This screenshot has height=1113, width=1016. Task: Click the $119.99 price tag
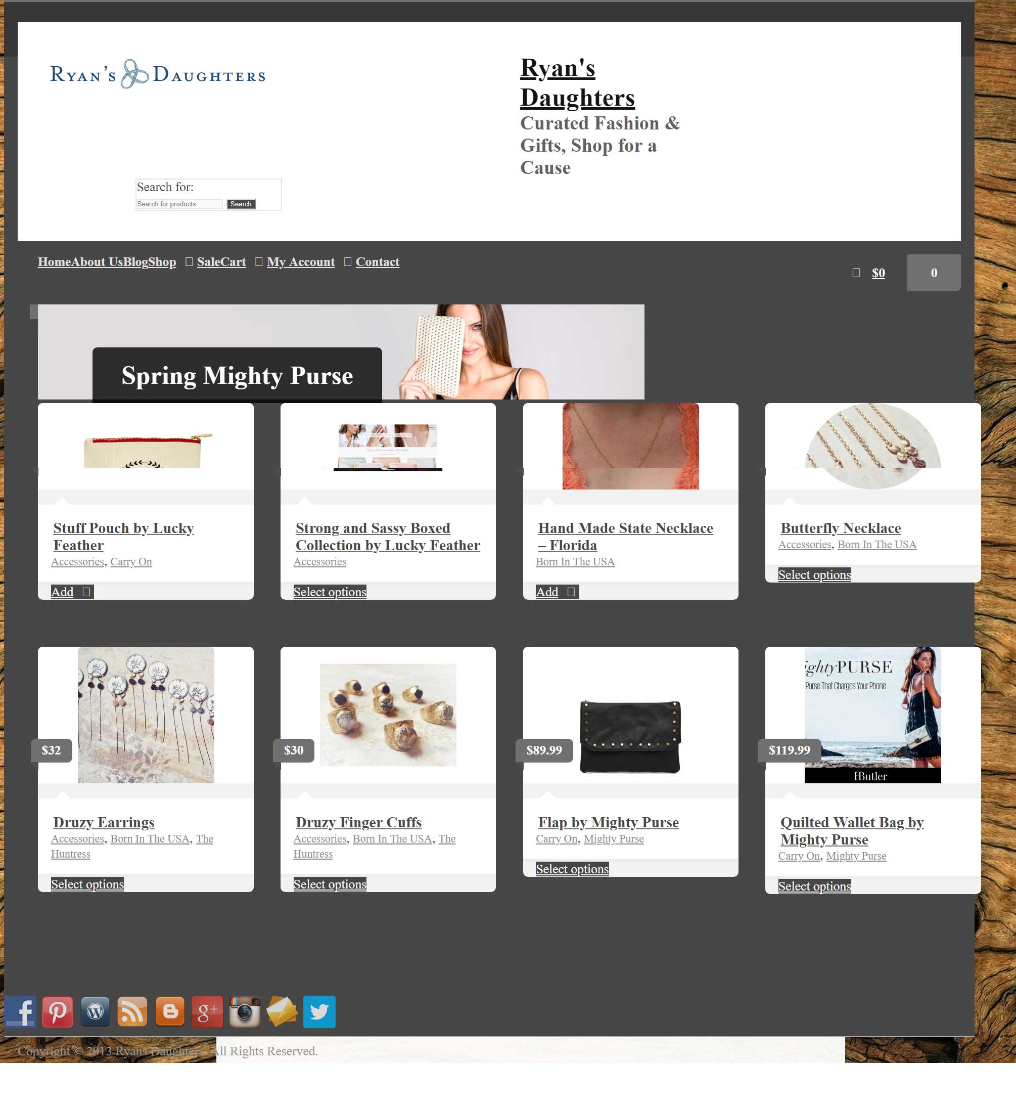click(790, 750)
